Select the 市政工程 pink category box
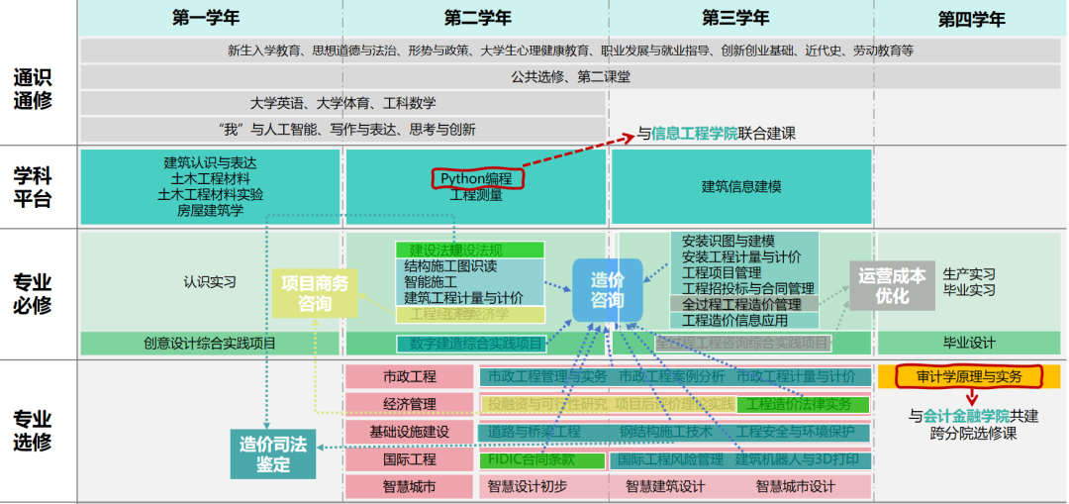 [409, 376]
